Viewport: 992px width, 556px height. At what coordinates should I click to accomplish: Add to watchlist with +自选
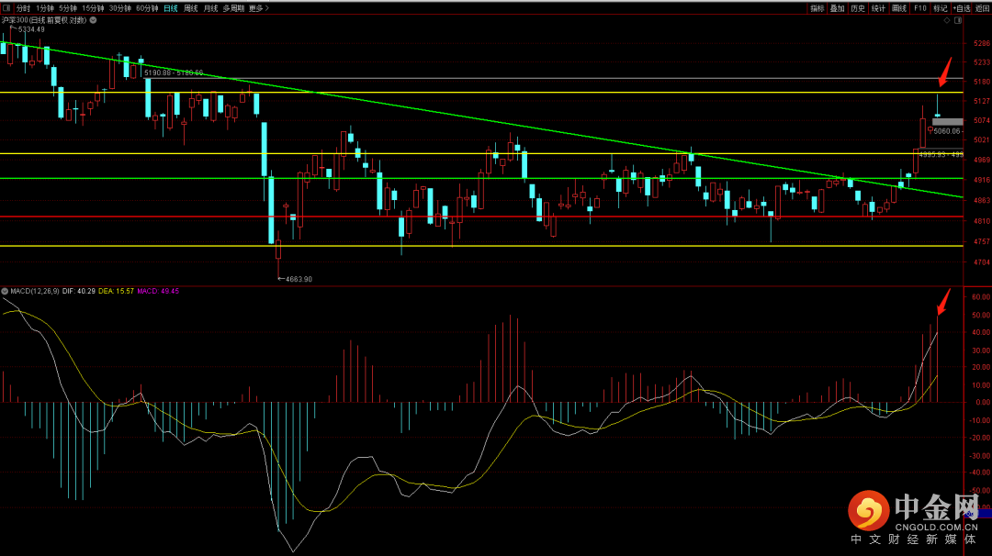[962, 8]
